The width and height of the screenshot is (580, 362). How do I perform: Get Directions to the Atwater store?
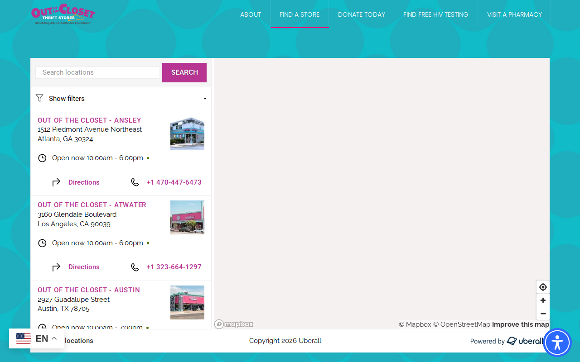tap(84, 267)
